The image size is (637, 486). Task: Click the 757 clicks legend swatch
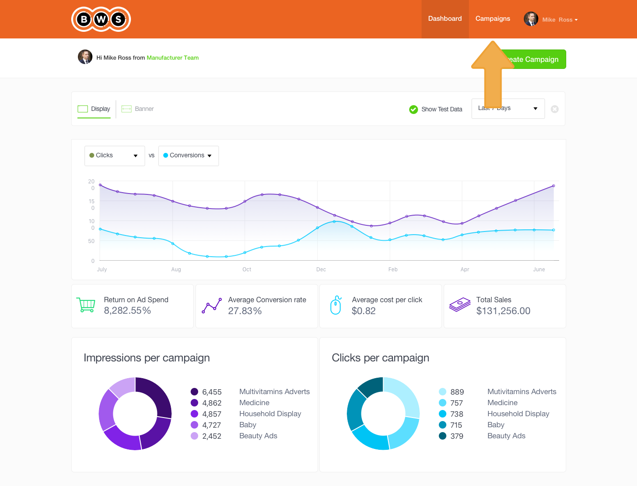[x=442, y=402]
